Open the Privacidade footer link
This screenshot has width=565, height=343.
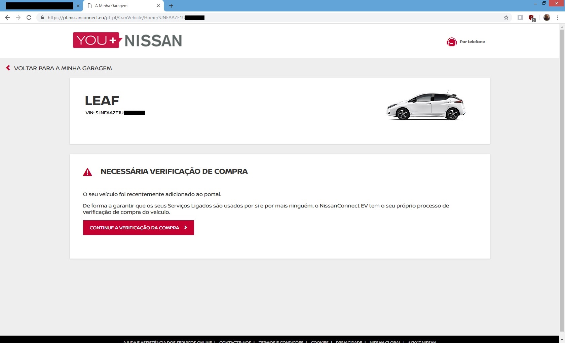click(349, 341)
